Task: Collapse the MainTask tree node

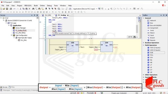Action: pos(14,38)
